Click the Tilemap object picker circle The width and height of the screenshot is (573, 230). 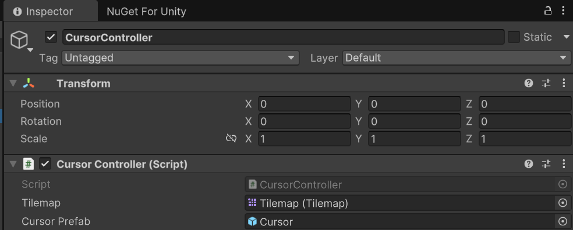[563, 203]
